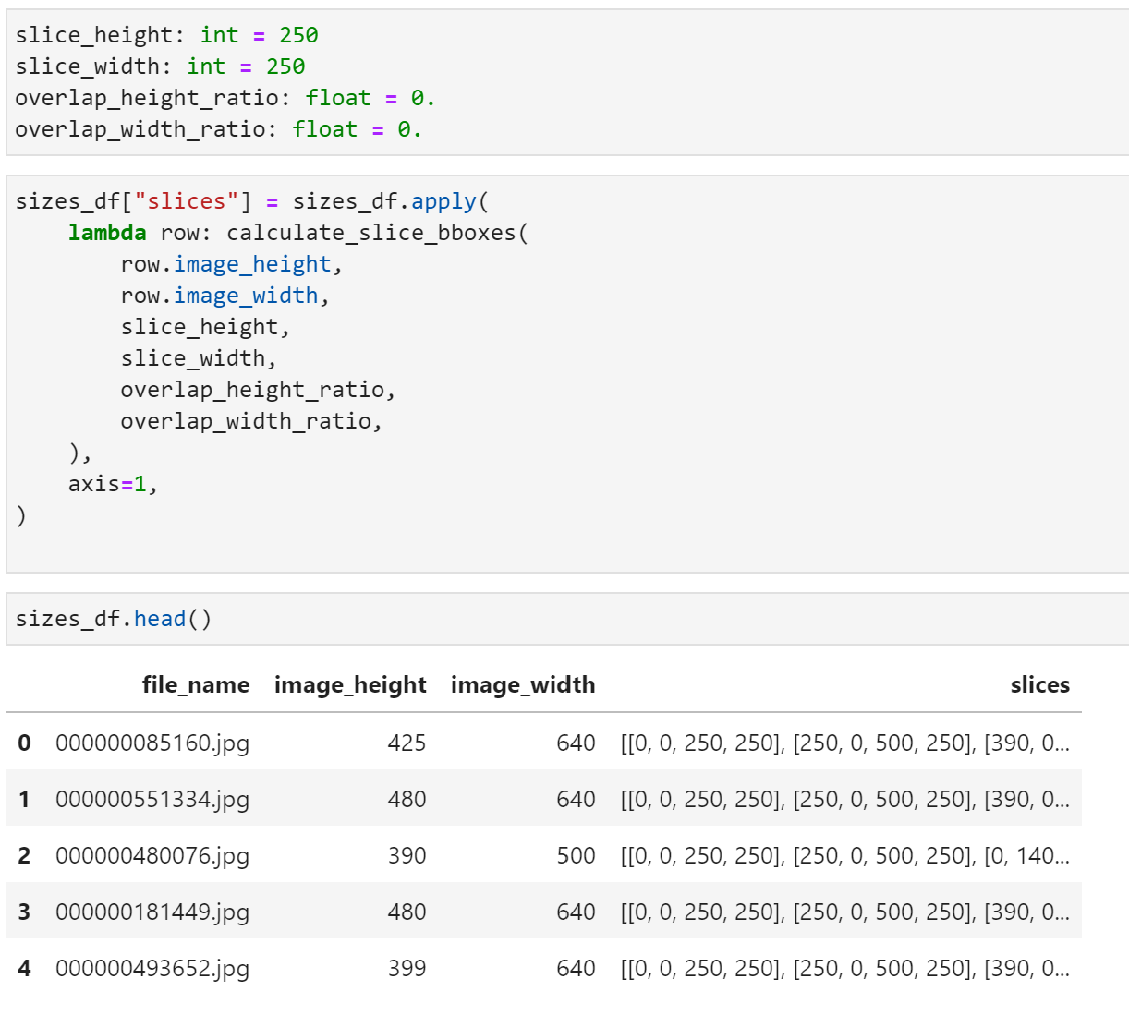1129x1027 pixels.
Task: Click image_height value 399
Action: click(x=407, y=968)
